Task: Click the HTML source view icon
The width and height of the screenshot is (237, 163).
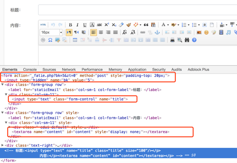Action: coord(43,25)
